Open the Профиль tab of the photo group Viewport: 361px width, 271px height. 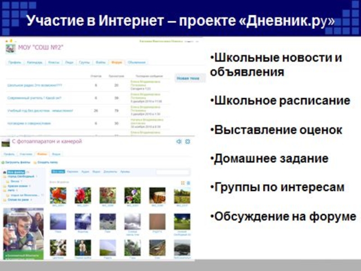(9, 154)
